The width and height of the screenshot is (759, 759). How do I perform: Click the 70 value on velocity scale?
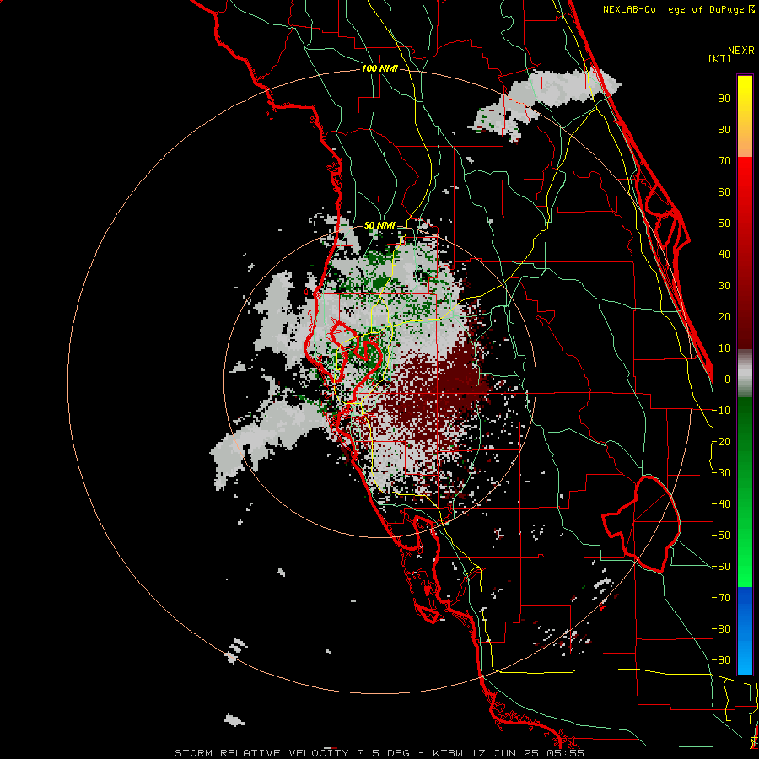click(724, 161)
